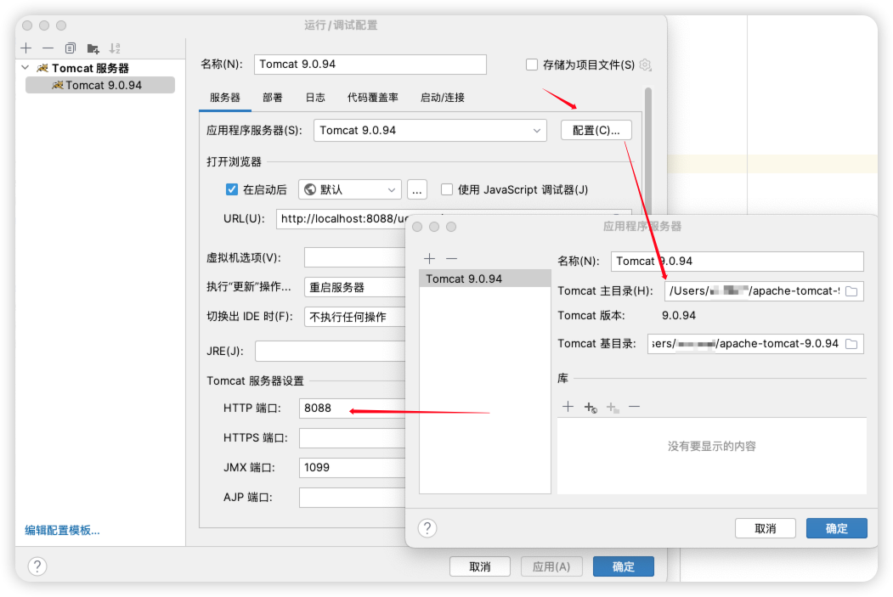Image resolution: width=893 pixels, height=597 pixels.
Task: Switch to the 部署 tab
Action: click(x=272, y=98)
